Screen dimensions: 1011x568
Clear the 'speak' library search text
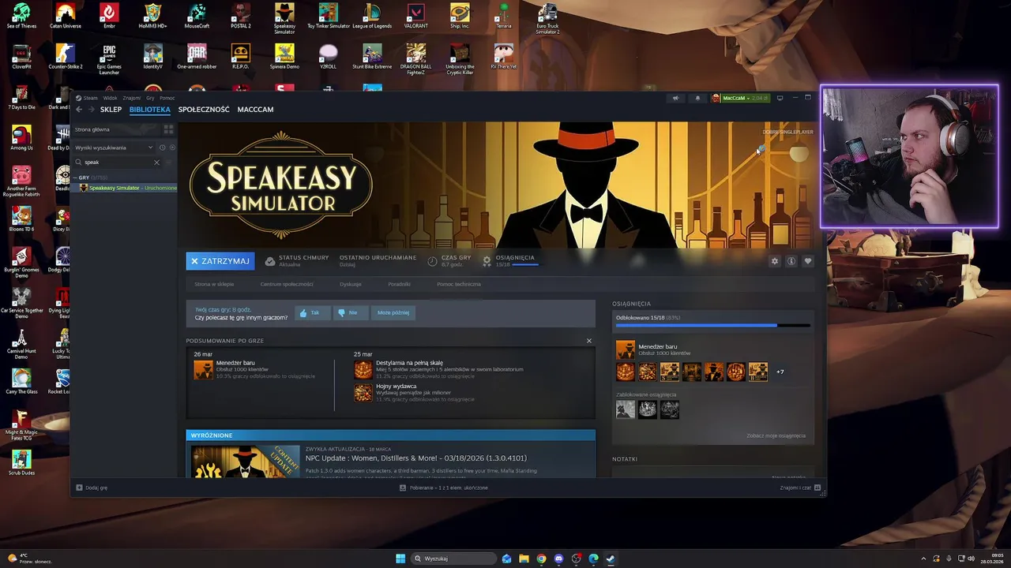[x=156, y=163]
